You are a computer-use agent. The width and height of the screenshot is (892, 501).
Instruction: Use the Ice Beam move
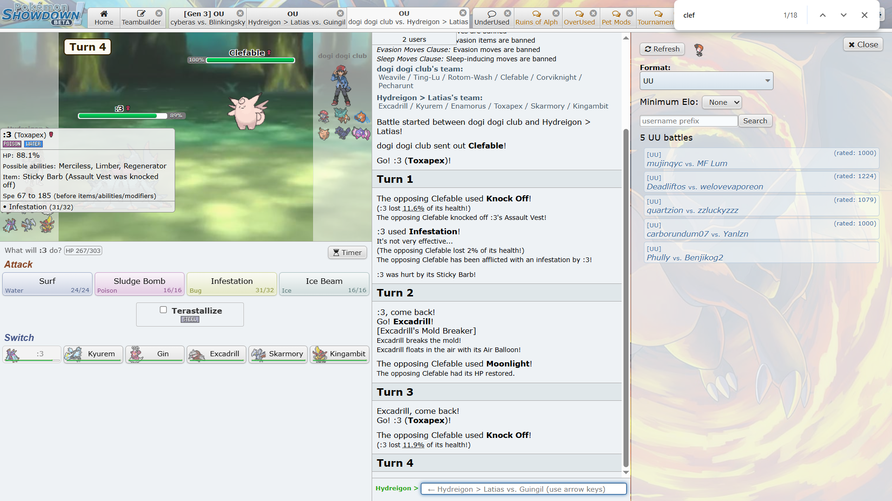324,284
